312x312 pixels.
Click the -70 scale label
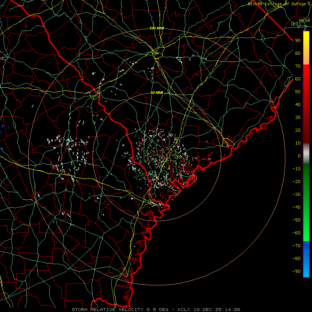pos(296,246)
